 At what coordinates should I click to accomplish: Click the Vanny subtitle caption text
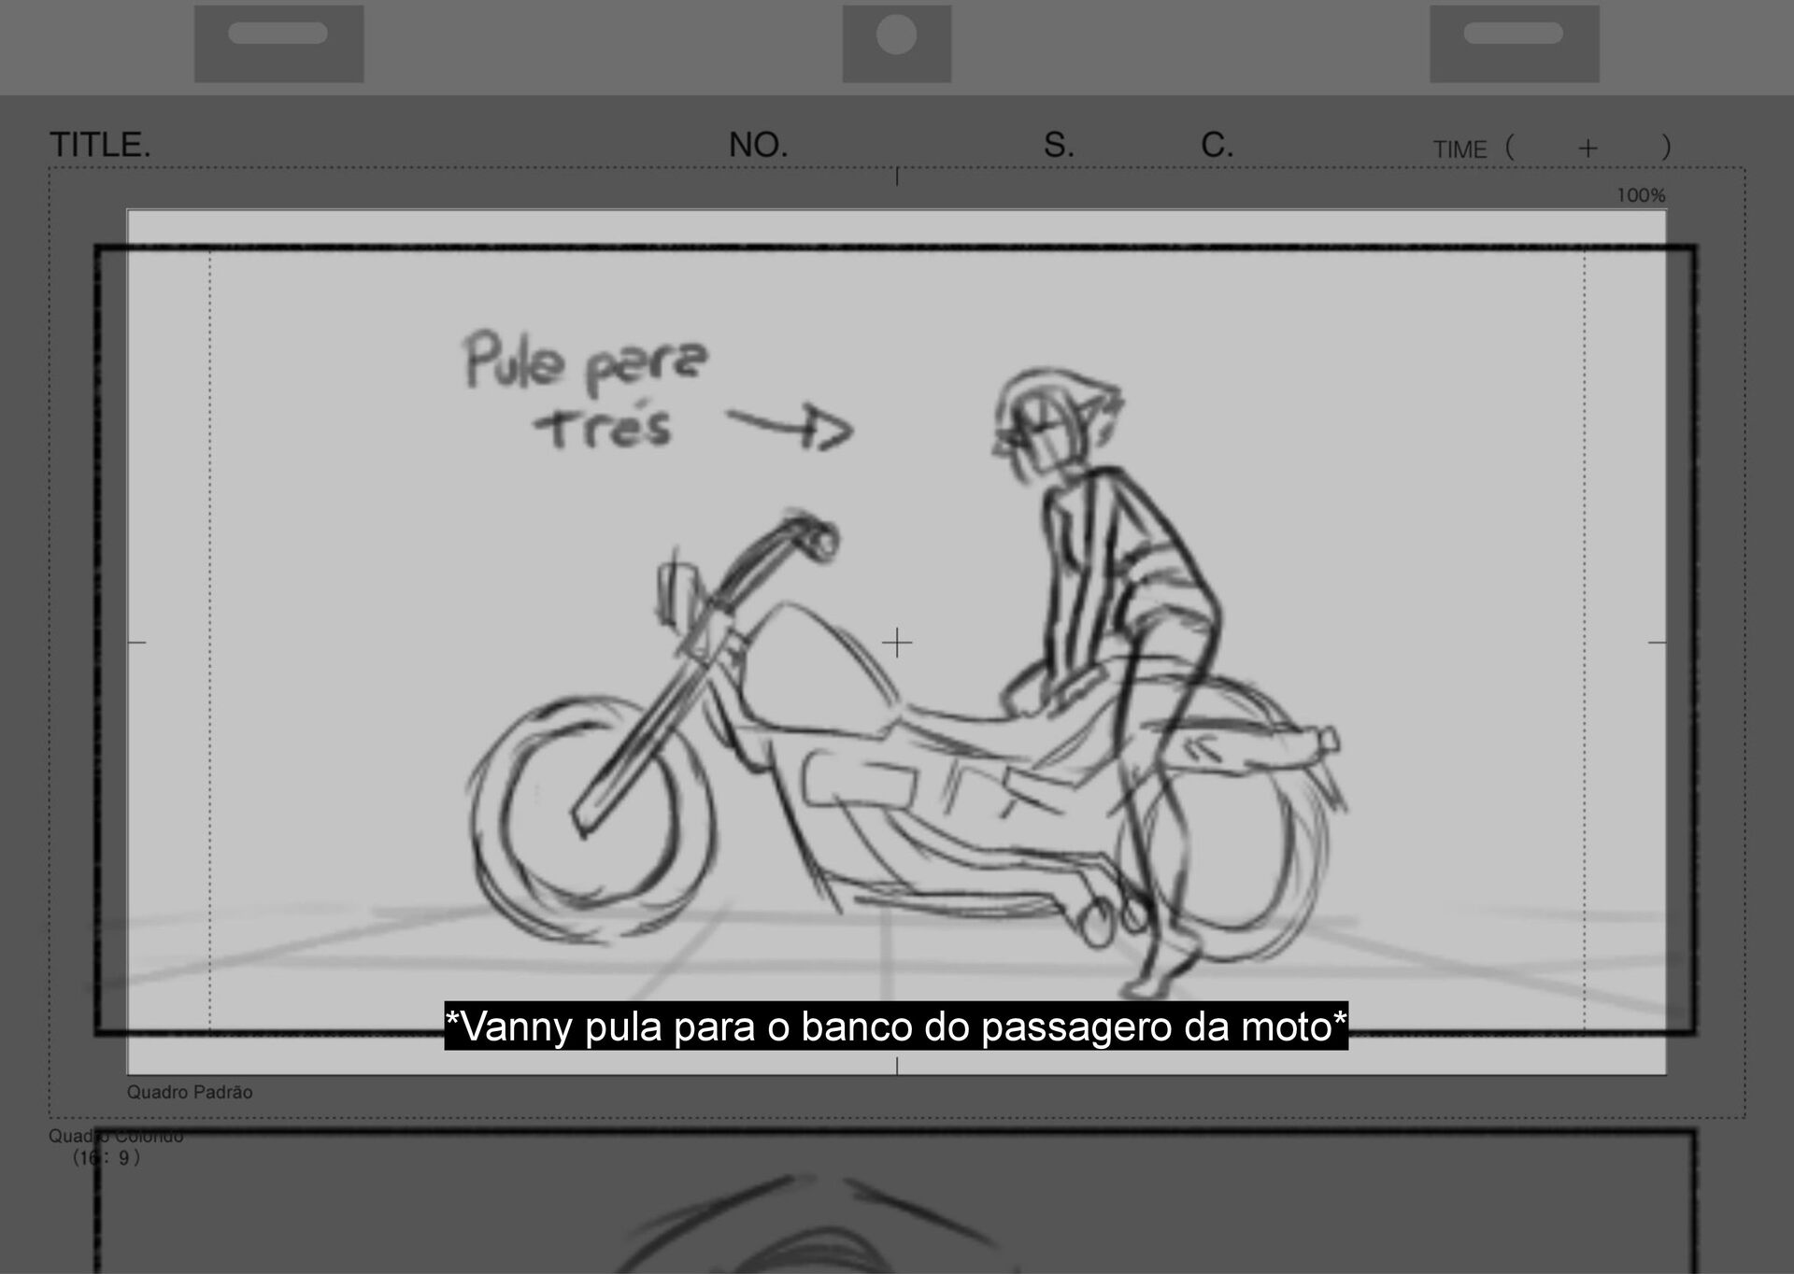click(x=896, y=1026)
